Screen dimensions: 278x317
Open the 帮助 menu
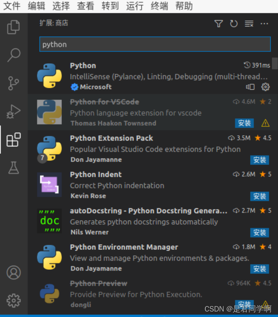184,5
